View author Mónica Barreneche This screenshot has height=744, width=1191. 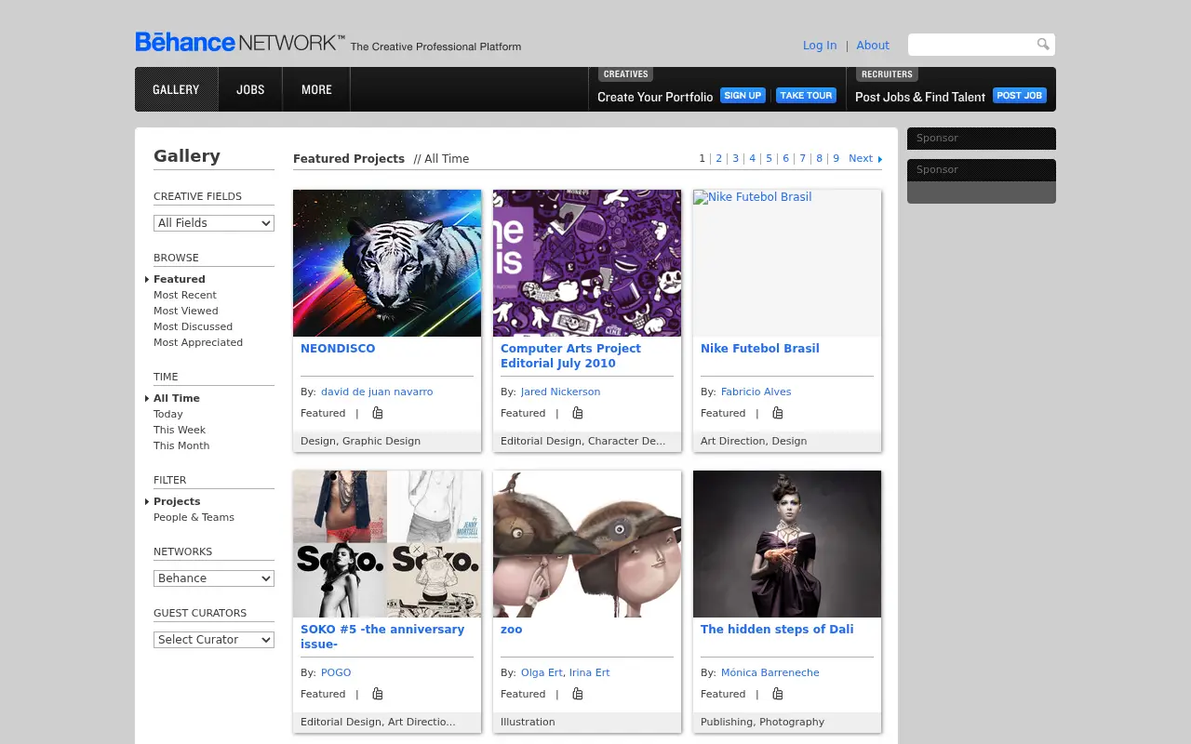[x=770, y=672]
